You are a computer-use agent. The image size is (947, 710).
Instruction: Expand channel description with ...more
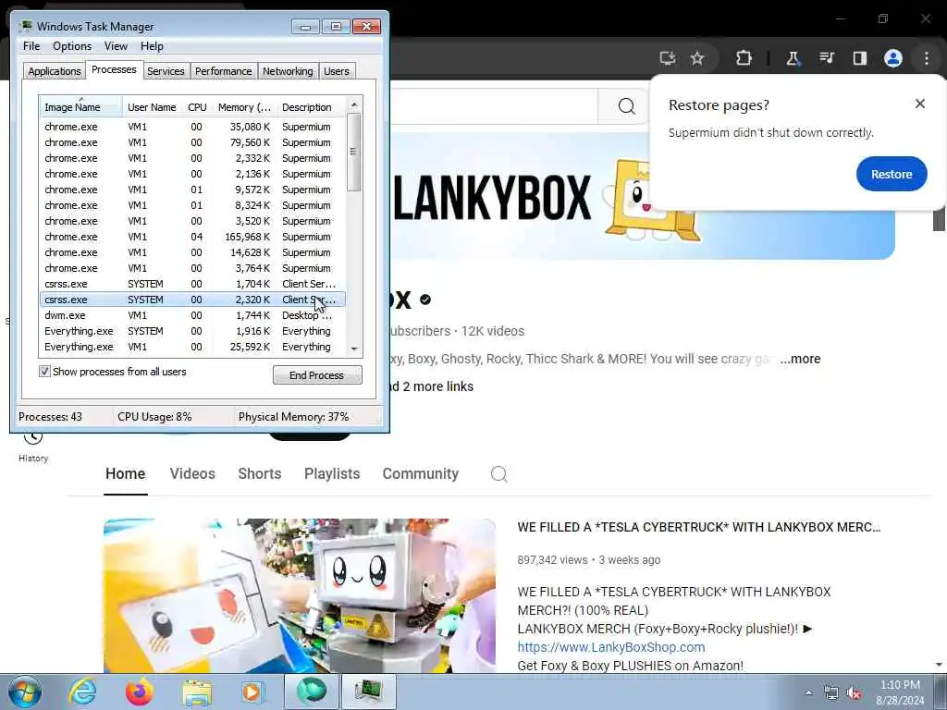pos(800,360)
